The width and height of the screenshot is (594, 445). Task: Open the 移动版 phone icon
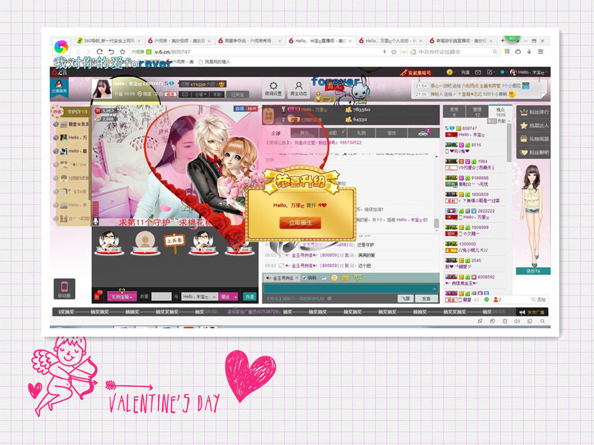tap(64, 286)
